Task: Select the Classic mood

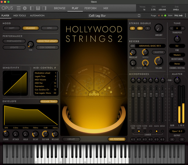Action: [x=31, y=28]
